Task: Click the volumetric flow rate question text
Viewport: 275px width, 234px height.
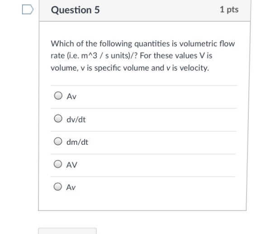Action: click(142, 44)
